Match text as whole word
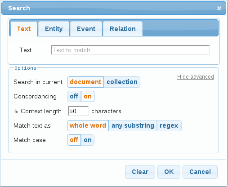The height and width of the screenshot is (187, 228). pos(88,125)
